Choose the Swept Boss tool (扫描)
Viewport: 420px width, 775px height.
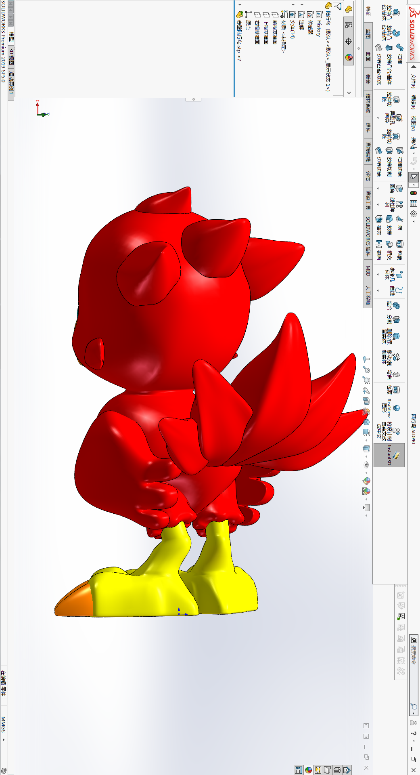tap(399, 53)
